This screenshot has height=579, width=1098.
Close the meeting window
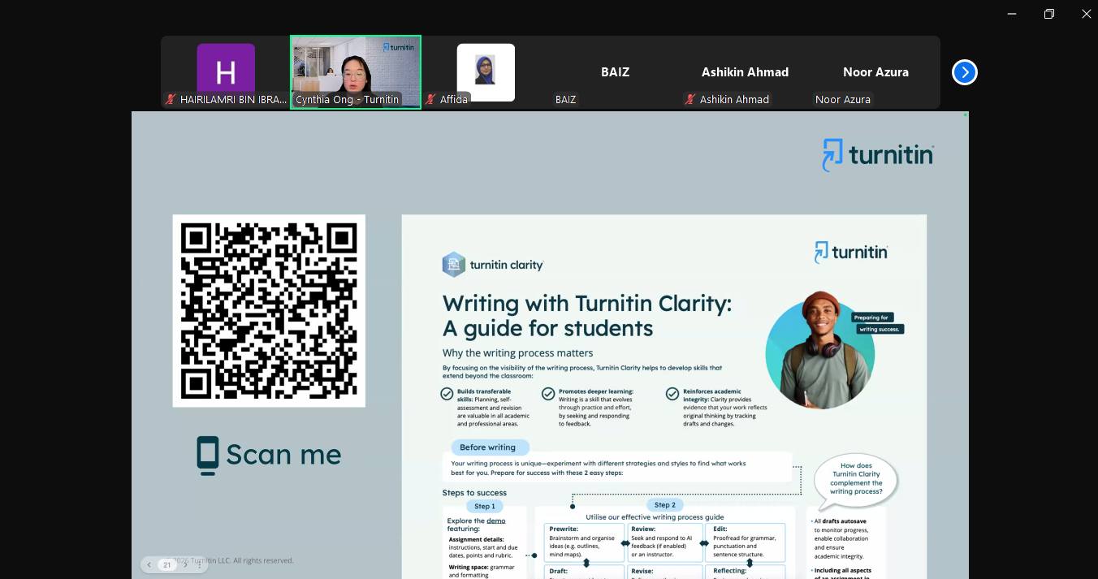(x=1086, y=14)
